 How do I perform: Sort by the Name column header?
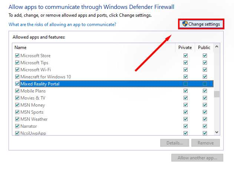pyautogui.click(x=93, y=48)
